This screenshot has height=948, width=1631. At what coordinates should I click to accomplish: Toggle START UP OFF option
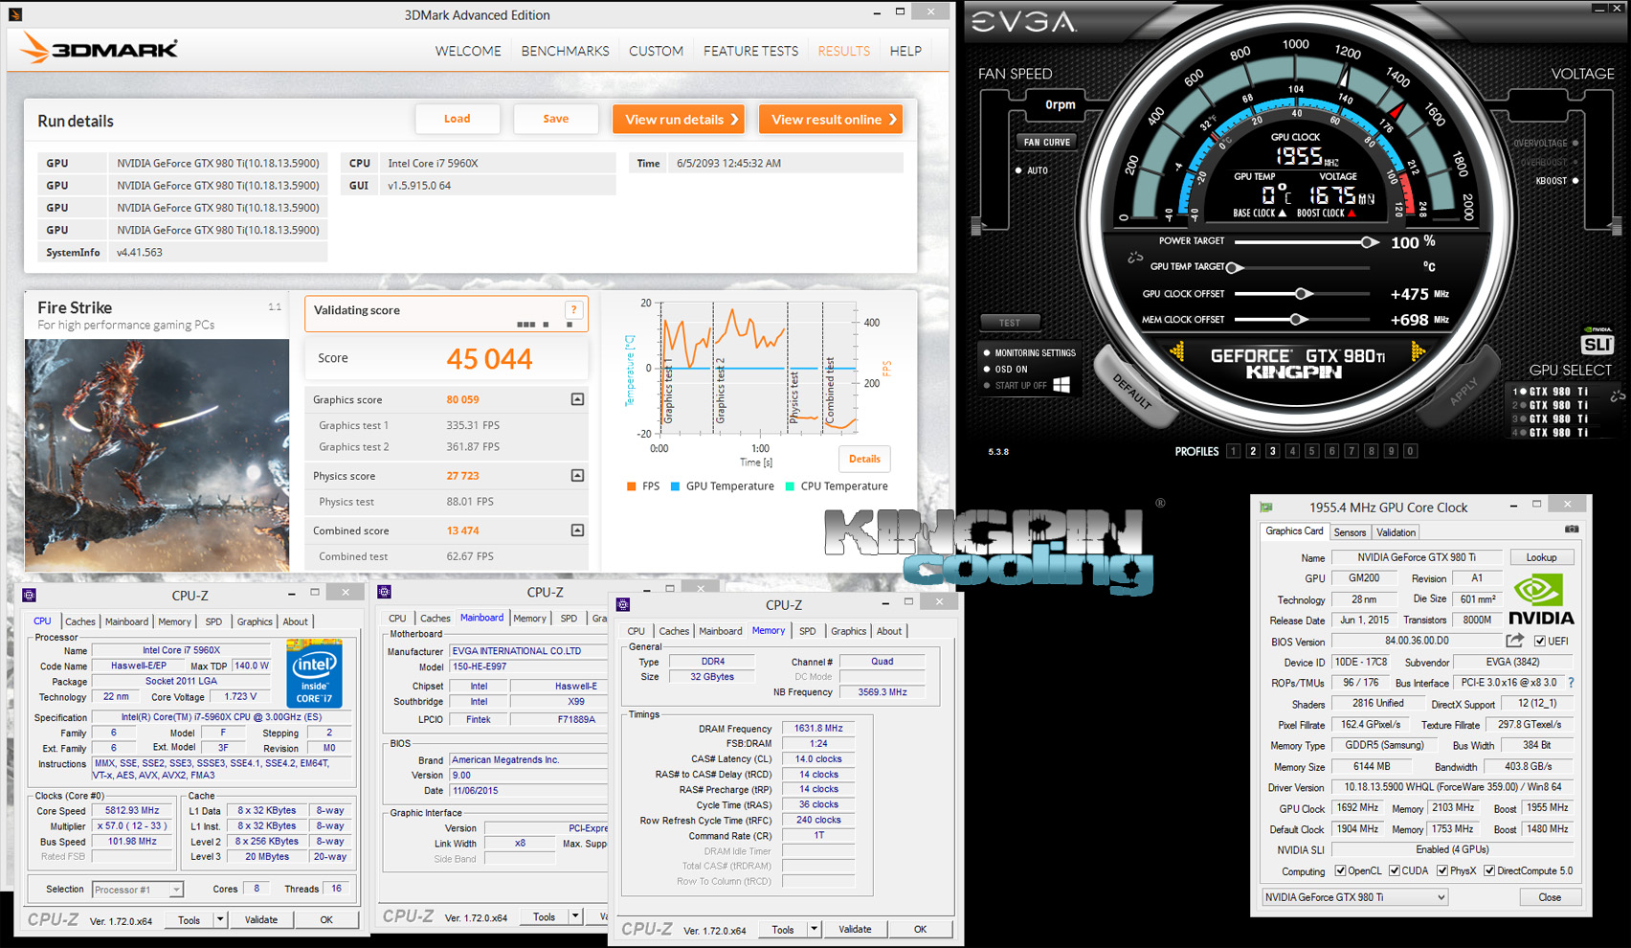[x=987, y=385]
